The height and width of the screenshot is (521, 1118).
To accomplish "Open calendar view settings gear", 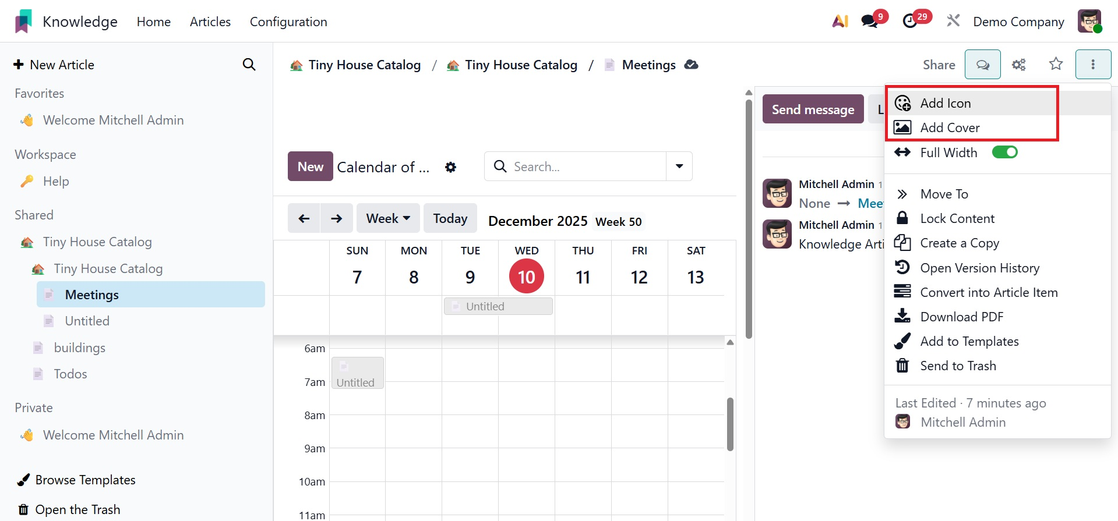I will [450, 167].
